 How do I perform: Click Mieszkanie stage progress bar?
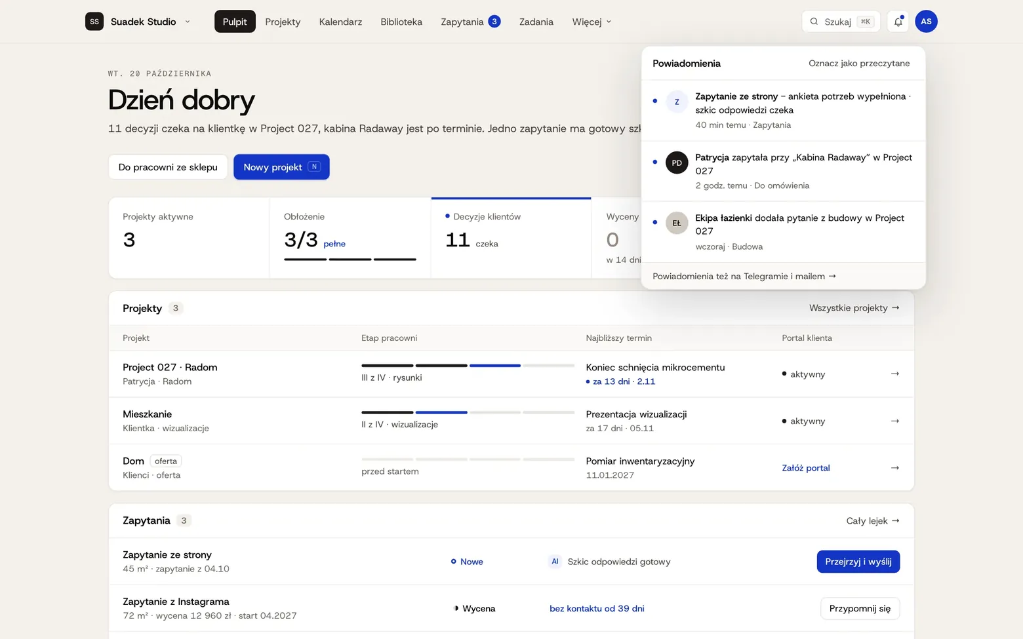click(468, 412)
